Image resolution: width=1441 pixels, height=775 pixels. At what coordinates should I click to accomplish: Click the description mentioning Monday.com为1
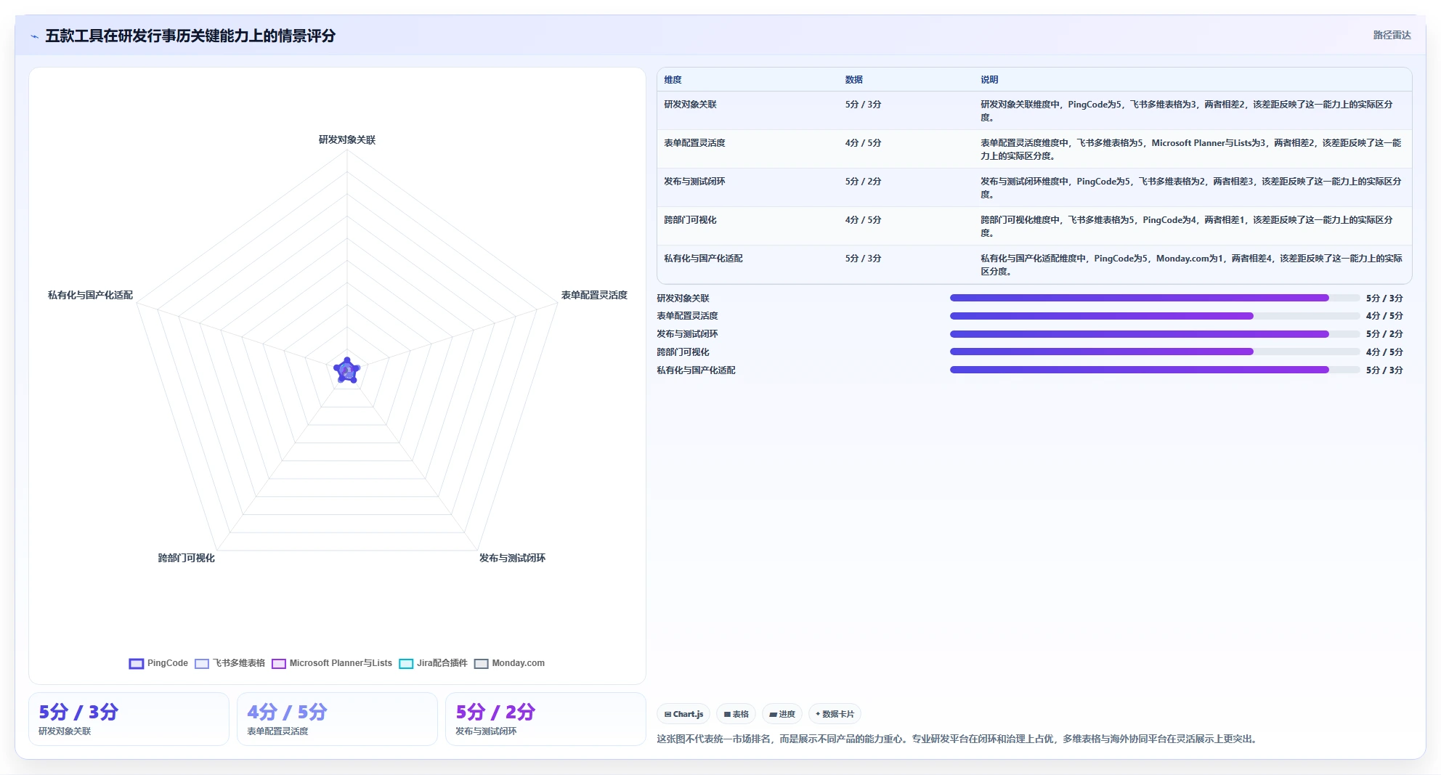click(x=1191, y=264)
